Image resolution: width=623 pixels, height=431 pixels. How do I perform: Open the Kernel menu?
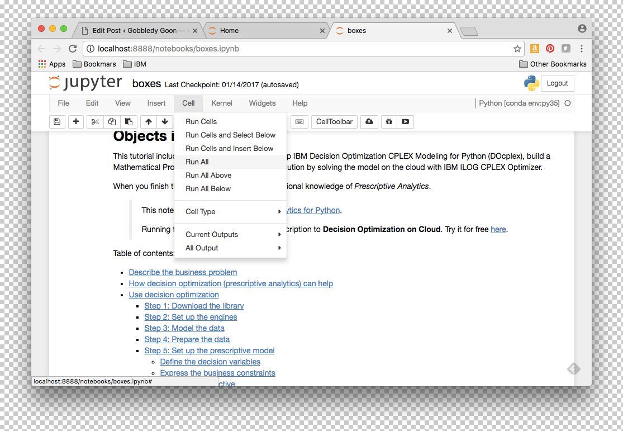point(222,103)
